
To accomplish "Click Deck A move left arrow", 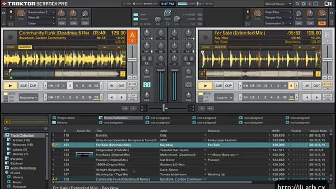I will click(x=112, y=97).
